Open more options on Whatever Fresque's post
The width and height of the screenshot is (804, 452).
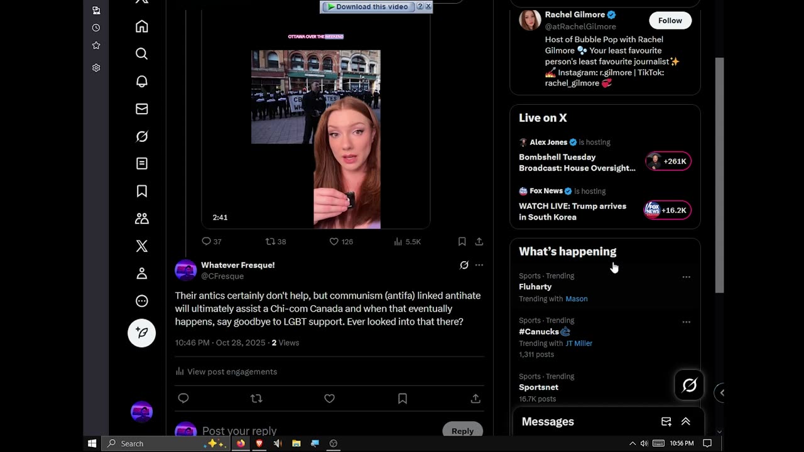(x=479, y=265)
